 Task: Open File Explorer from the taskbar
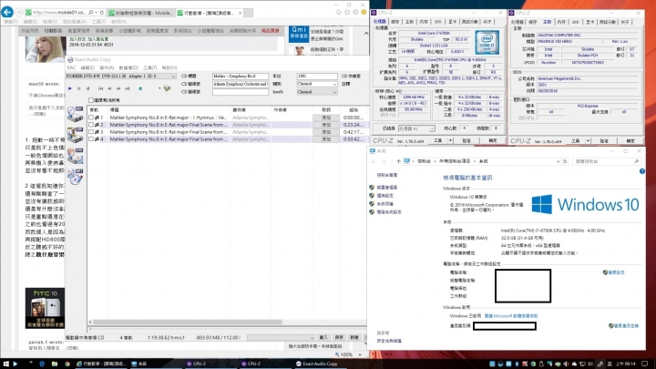55,364
